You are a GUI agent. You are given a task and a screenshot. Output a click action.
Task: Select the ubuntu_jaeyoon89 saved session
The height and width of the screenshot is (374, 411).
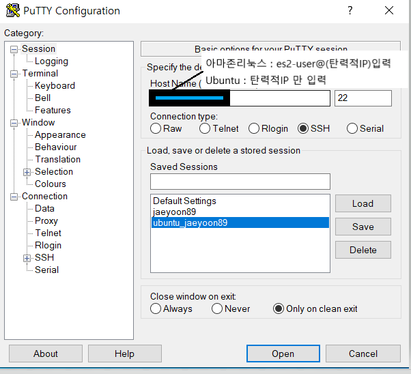(x=240, y=222)
